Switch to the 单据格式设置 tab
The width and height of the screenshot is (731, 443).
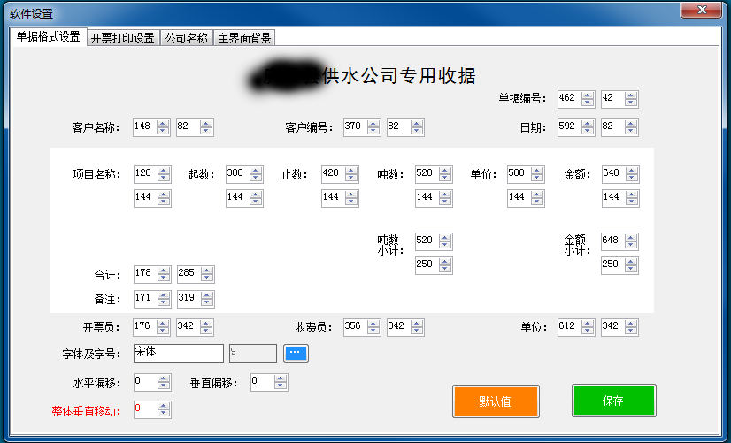(49, 36)
